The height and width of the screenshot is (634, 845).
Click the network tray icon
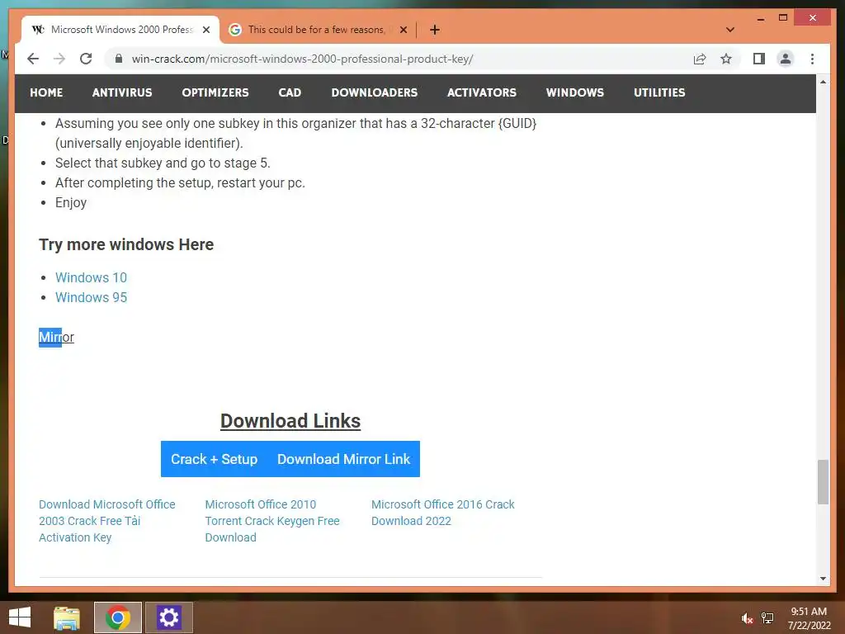click(767, 617)
